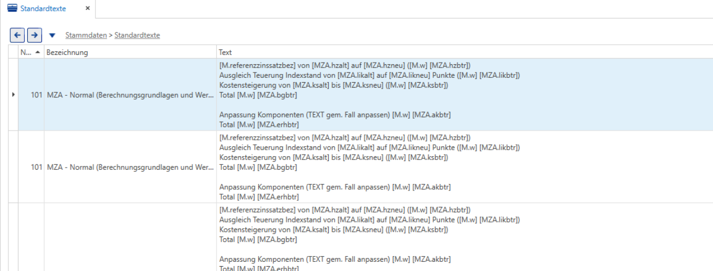The height and width of the screenshot is (271, 713).
Task: Click the current row indicator arrow
Action: pos(13,95)
